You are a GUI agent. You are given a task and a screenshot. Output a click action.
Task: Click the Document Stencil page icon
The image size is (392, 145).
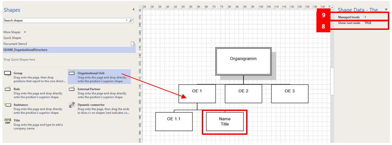(x=133, y=44)
